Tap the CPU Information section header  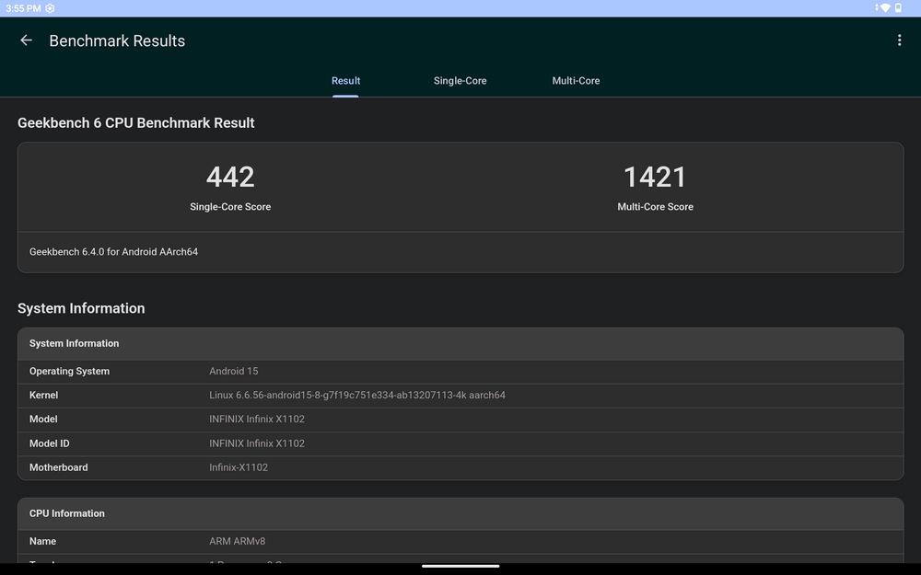[x=460, y=513]
